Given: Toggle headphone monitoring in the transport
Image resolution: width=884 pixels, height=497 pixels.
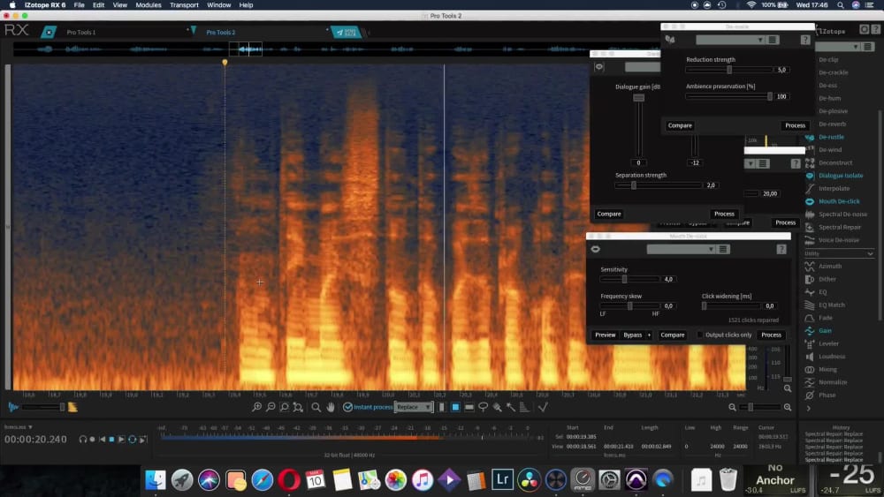Looking at the screenshot, I should coord(83,439).
